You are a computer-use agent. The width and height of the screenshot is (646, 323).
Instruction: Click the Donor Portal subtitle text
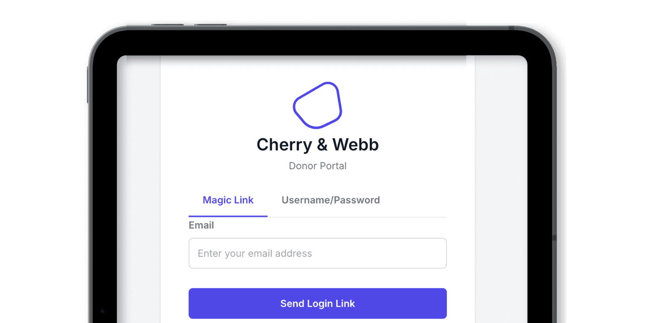pos(318,166)
